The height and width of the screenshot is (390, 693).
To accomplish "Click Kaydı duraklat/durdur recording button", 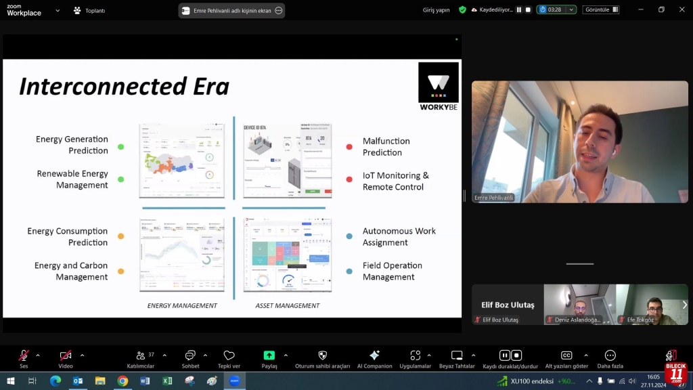I will [510, 355].
